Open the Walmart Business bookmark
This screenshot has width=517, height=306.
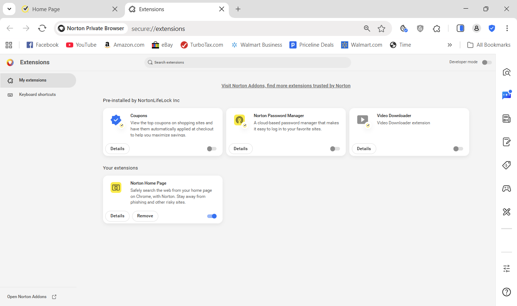point(257,45)
